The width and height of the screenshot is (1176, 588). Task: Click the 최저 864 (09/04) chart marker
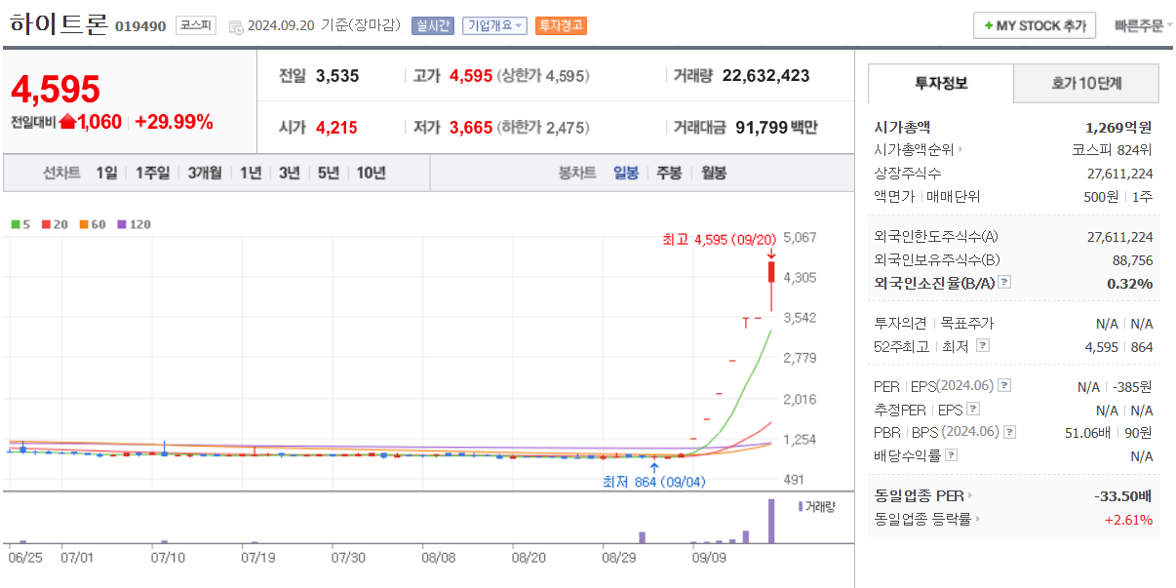[x=653, y=482]
